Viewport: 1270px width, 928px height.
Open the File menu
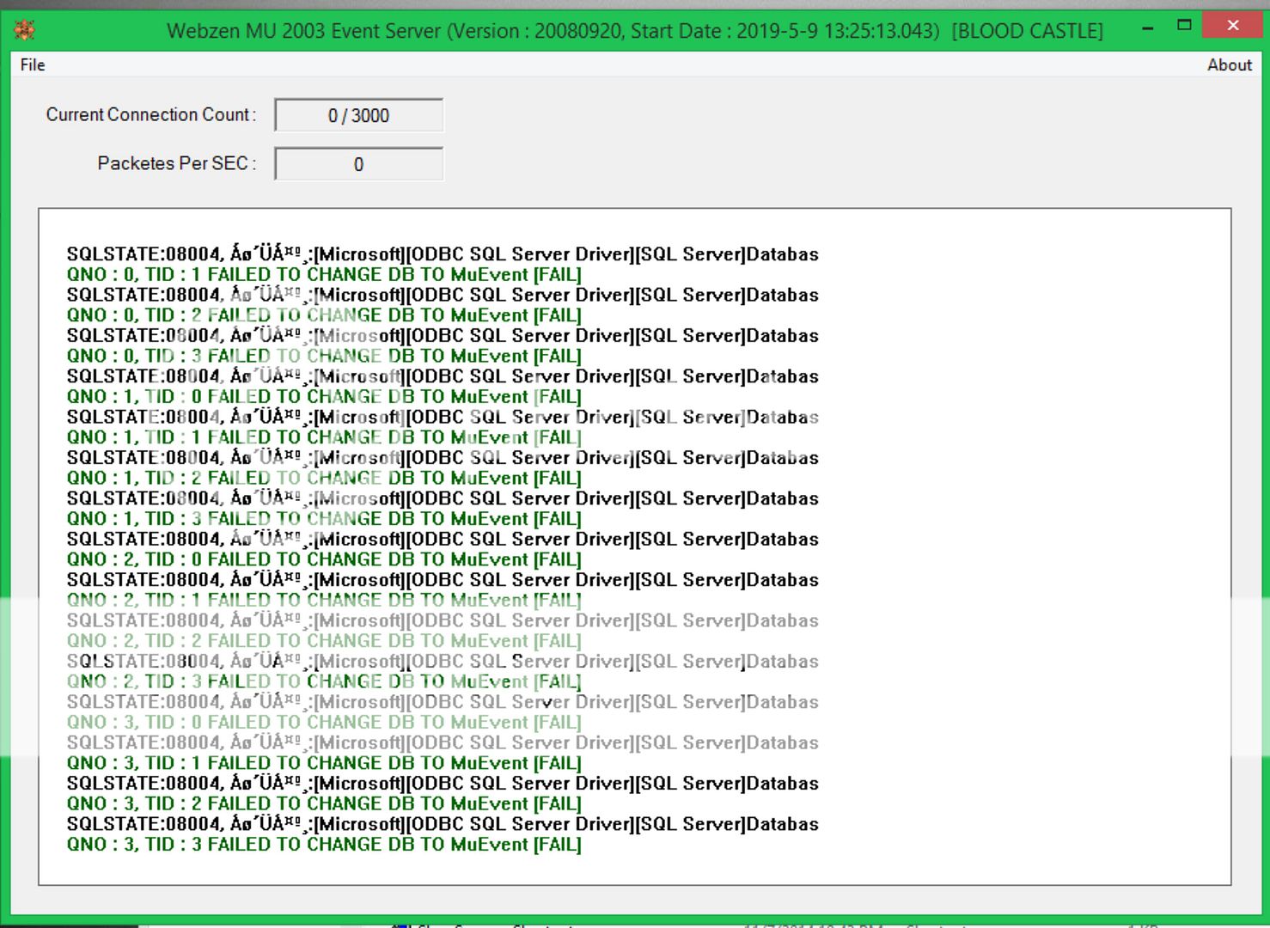click(x=33, y=65)
